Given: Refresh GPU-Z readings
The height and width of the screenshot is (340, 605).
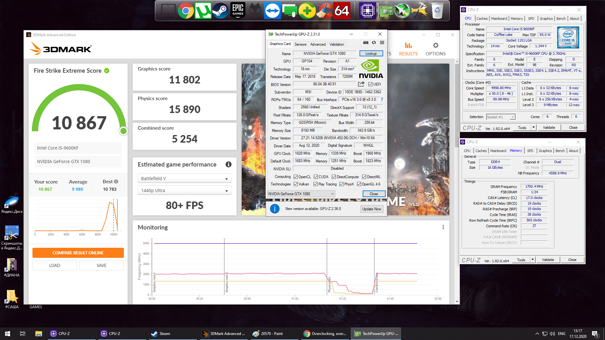Looking at the screenshot, I should tap(374, 42).
